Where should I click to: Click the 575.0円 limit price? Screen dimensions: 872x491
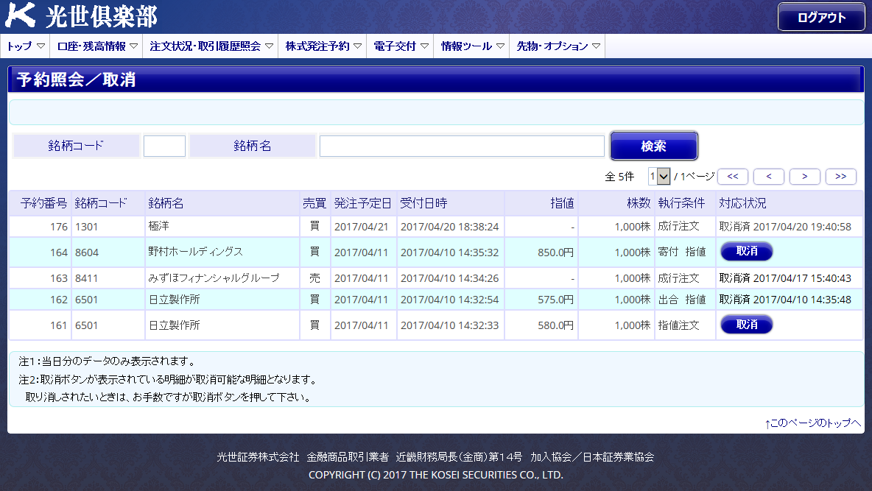[x=555, y=300]
